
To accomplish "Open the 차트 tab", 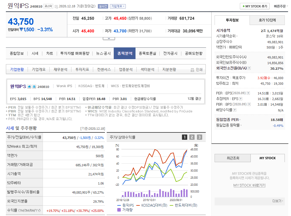I will pyautogui.click(x=50, y=54).
